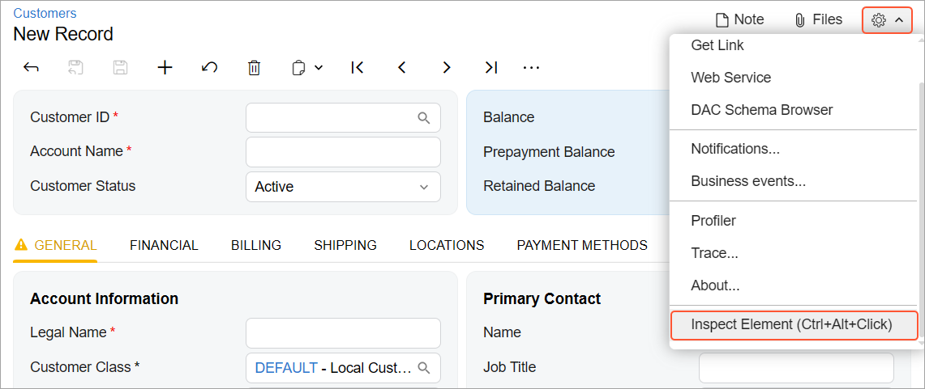This screenshot has width=925, height=389.
Task: Add a new record with plus icon
Action: click(165, 68)
